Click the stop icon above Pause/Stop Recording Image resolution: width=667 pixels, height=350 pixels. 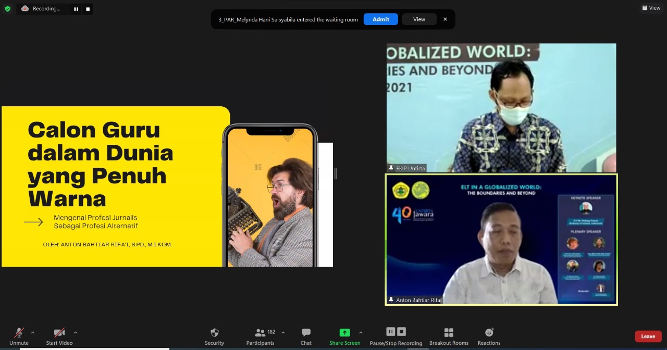click(401, 331)
